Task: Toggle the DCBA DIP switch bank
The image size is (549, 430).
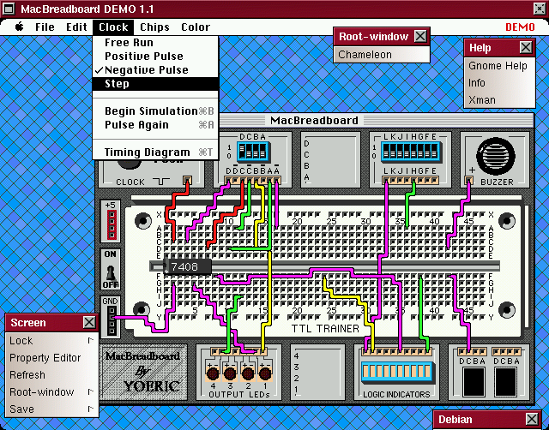Action: tap(253, 152)
